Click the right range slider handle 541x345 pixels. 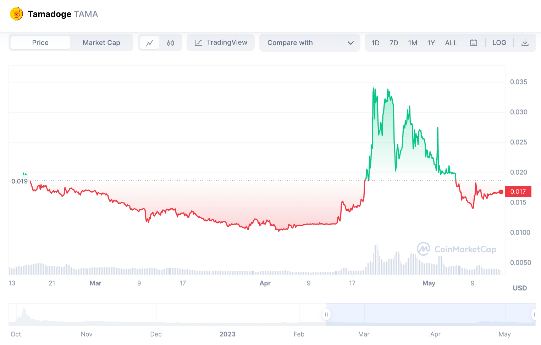534,314
